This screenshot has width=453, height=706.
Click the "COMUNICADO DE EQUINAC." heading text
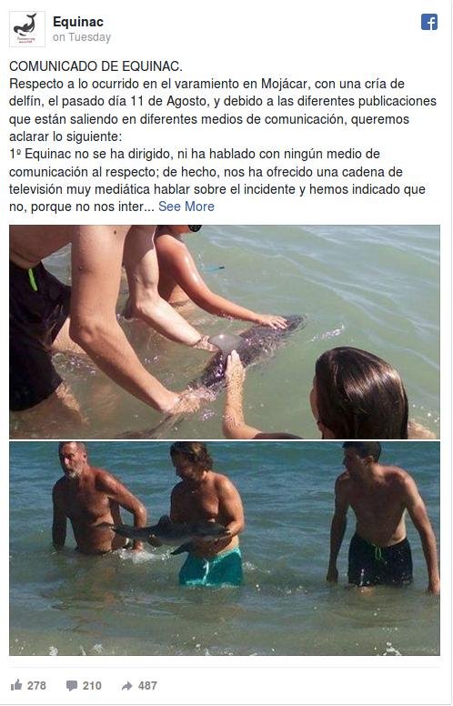96,66
